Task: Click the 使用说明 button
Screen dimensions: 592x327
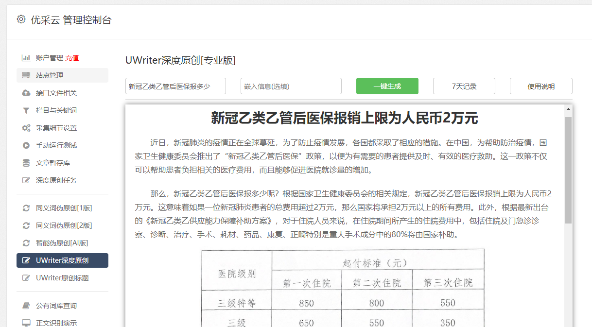Action: tap(541, 86)
